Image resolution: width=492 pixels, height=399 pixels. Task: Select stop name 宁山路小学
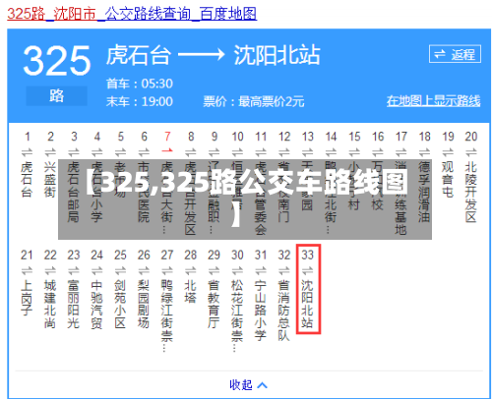click(261, 311)
